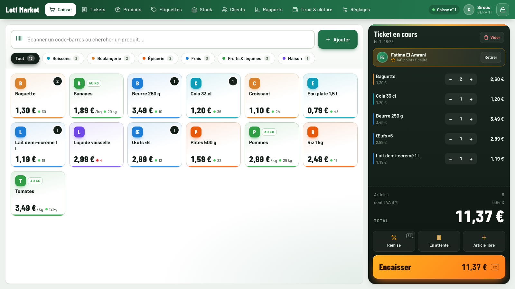Open the Clients section
Screen dimensions: 515x289
coord(233,10)
